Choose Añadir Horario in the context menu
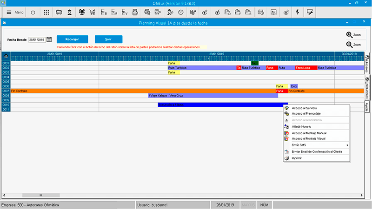The image size is (372, 209). click(x=301, y=126)
